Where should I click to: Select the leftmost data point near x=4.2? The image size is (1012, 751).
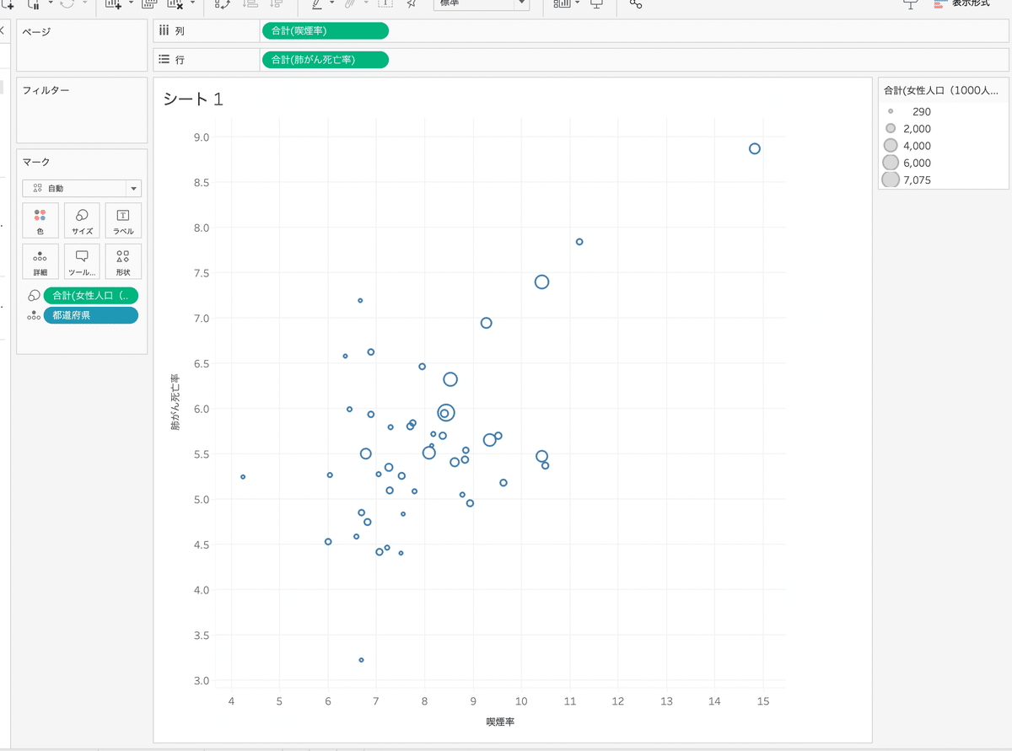[243, 477]
